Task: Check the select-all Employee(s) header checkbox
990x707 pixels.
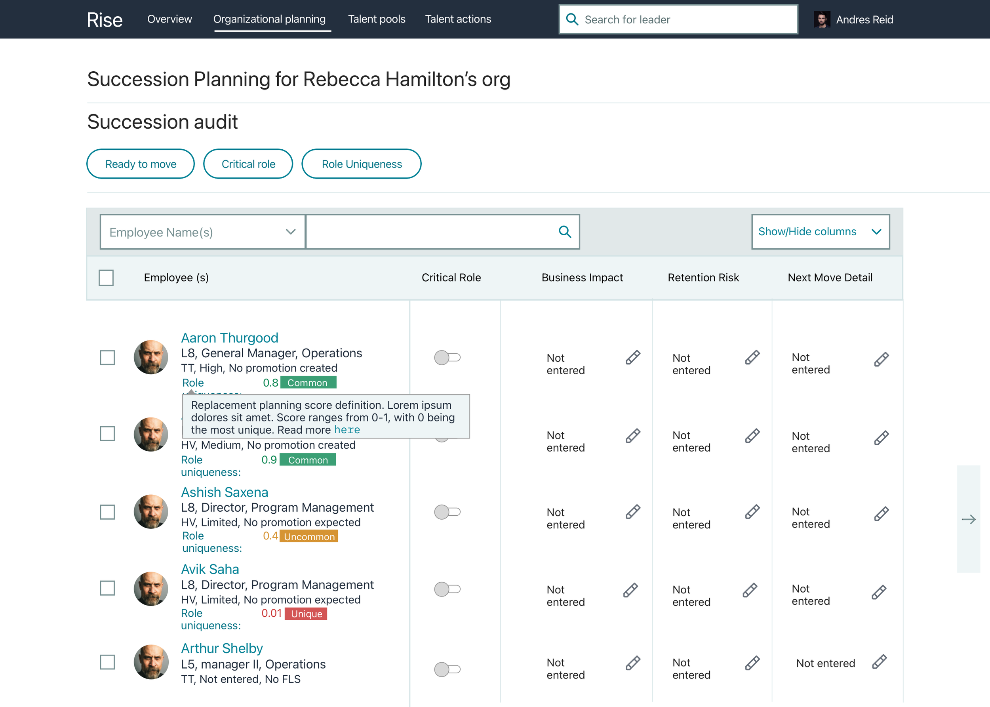Action: pos(106,278)
